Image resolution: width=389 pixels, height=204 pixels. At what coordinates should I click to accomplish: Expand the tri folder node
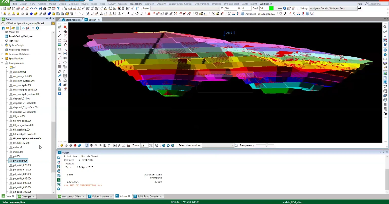[x=7, y=67]
